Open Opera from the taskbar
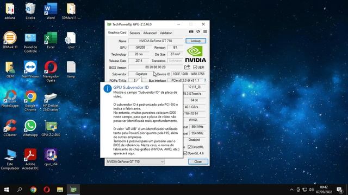Screen dimensions: 348x195 click(47, 190)
